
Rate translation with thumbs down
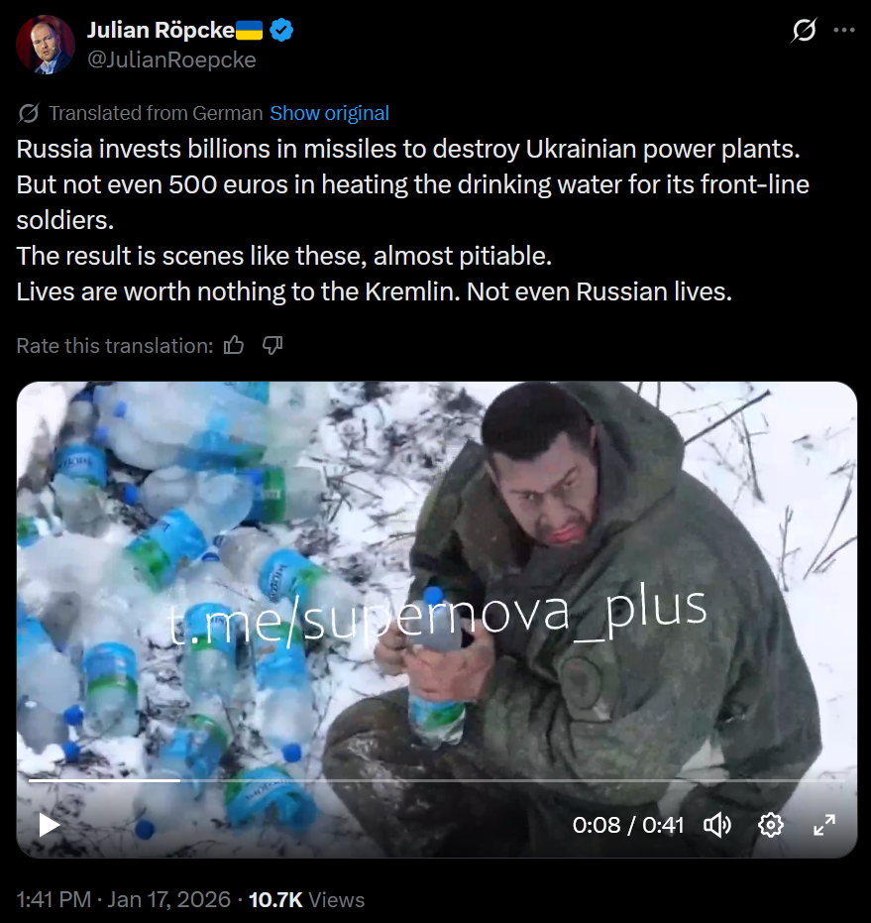point(272,346)
